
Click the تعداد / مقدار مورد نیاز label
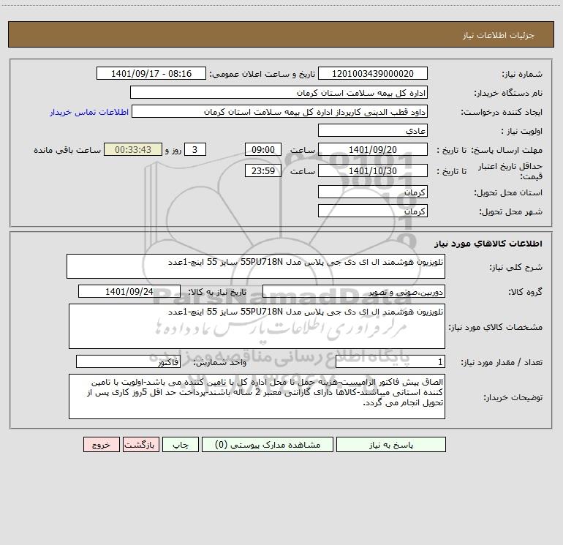[502, 362]
